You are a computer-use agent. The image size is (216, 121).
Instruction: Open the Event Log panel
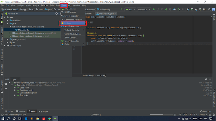click(206, 111)
